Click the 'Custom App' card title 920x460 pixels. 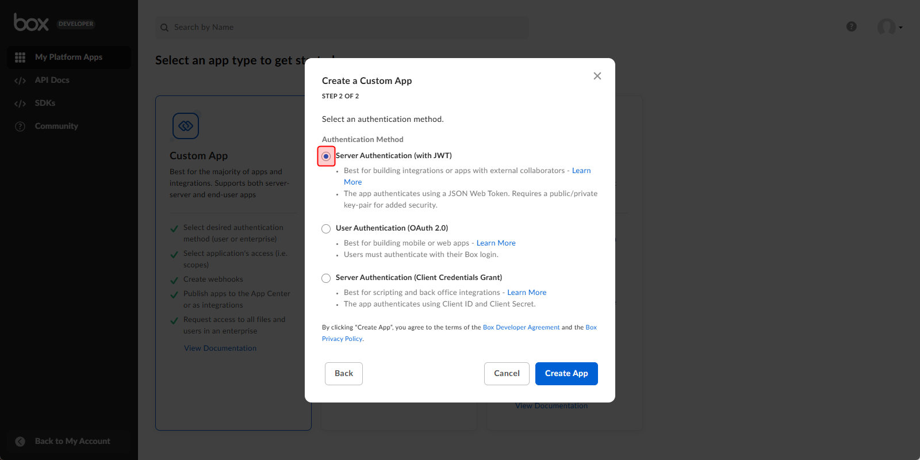coord(198,156)
